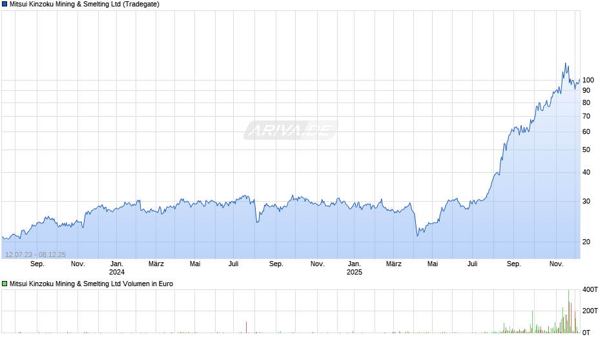The height and width of the screenshot is (339, 607).
Task: Click the 'Mitsui Kinzoku Mining & Smelting Ltd Volumen in Euro' label
Action: 91,284
